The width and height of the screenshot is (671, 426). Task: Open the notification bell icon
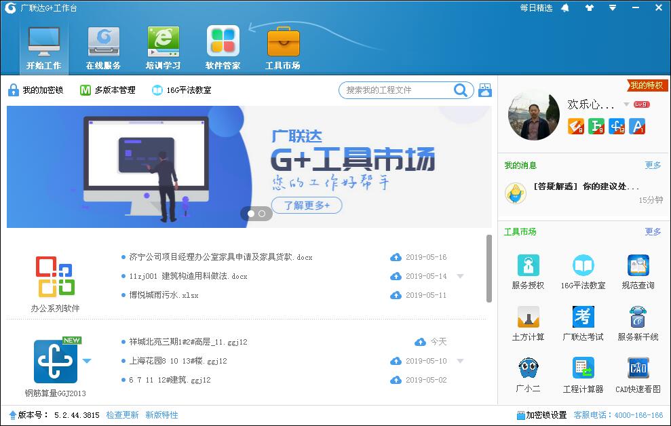(x=565, y=7)
